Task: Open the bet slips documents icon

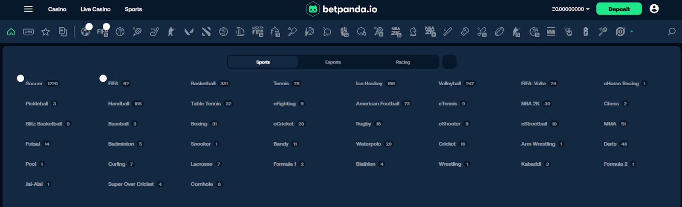Action: tap(63, 32)
